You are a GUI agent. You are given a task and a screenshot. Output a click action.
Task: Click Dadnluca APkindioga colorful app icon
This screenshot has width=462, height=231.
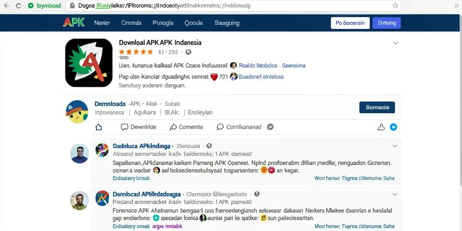click(x=102, y=150)
